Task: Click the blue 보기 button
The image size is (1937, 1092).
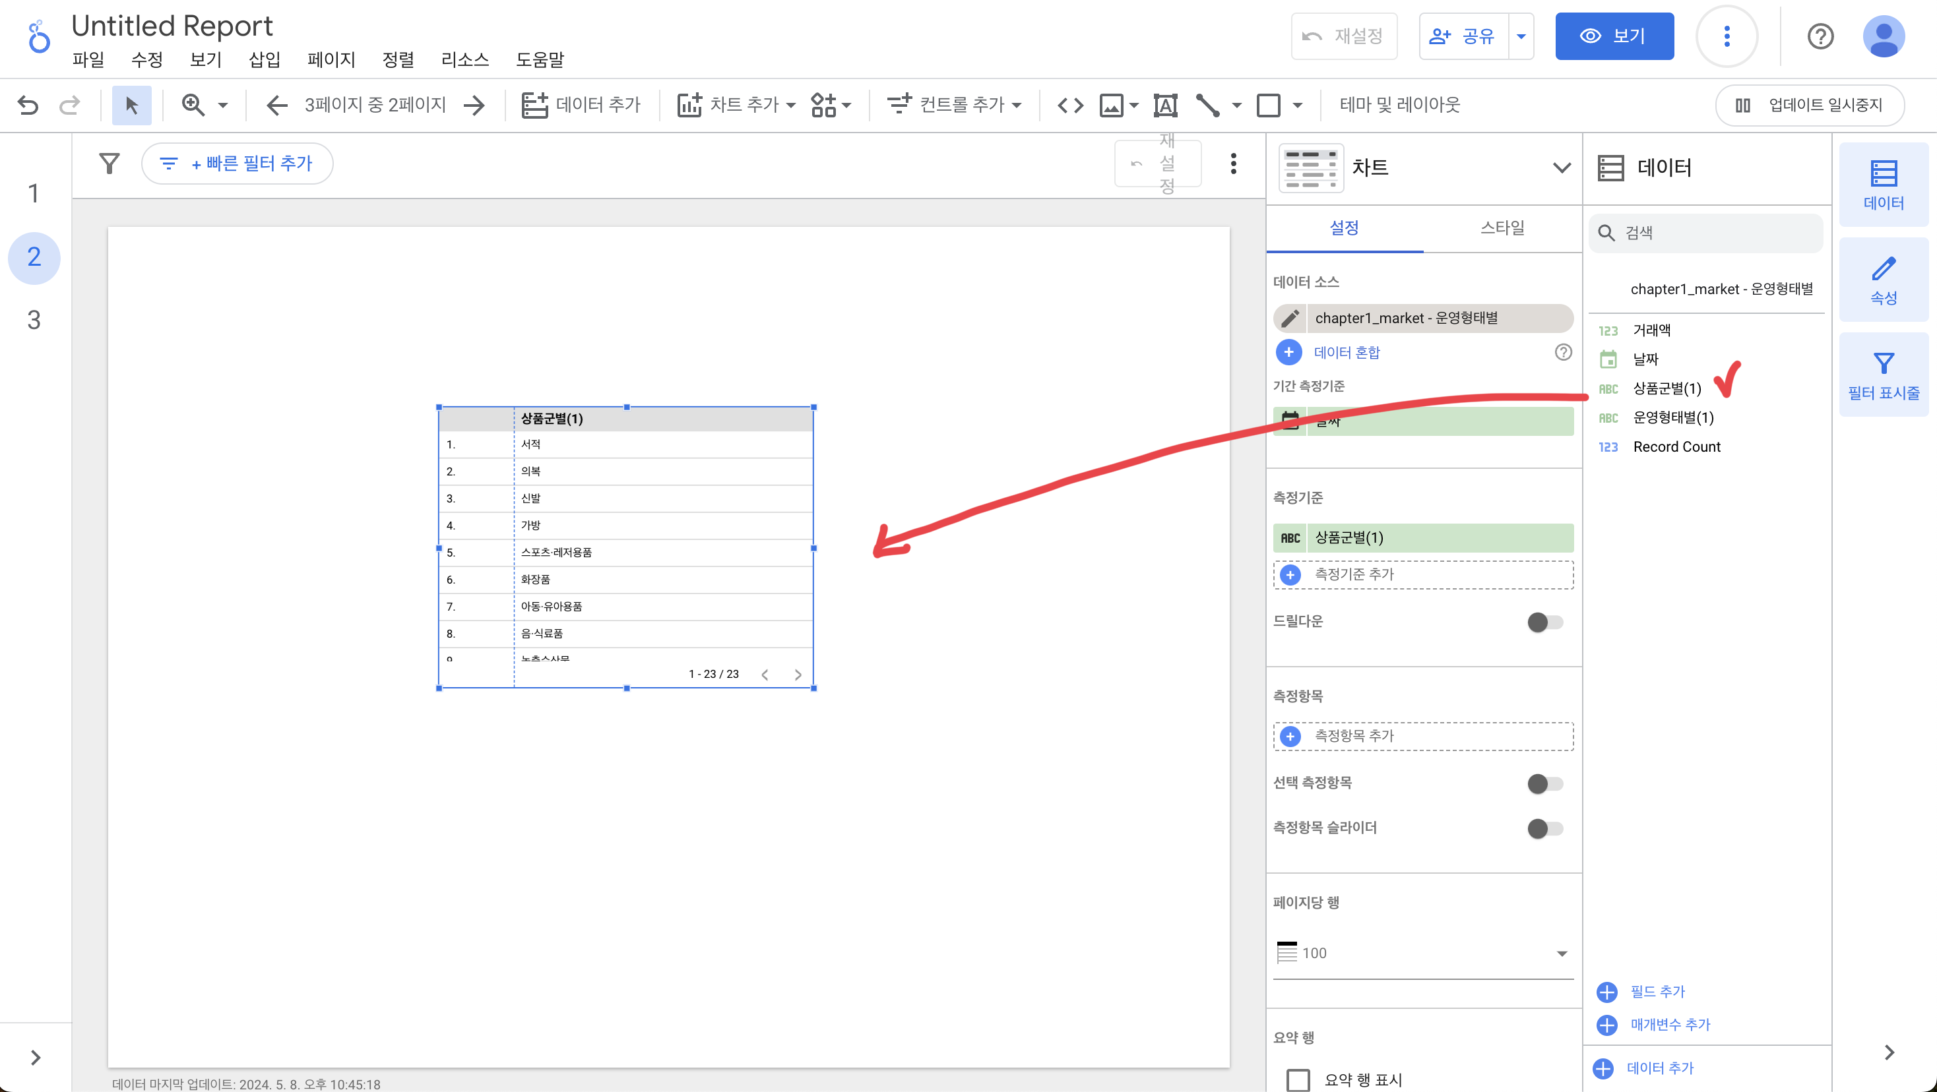Action: pos(1614,36)
